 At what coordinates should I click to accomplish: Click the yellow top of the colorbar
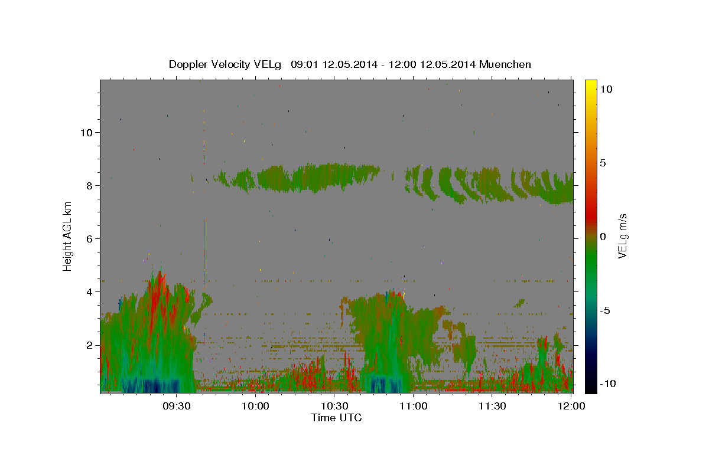pos(590,87)
